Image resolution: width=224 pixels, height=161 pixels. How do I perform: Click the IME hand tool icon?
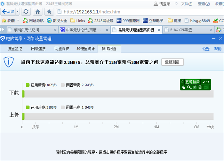coord(183,87)
